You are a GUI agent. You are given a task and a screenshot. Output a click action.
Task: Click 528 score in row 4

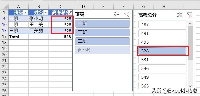61,19
